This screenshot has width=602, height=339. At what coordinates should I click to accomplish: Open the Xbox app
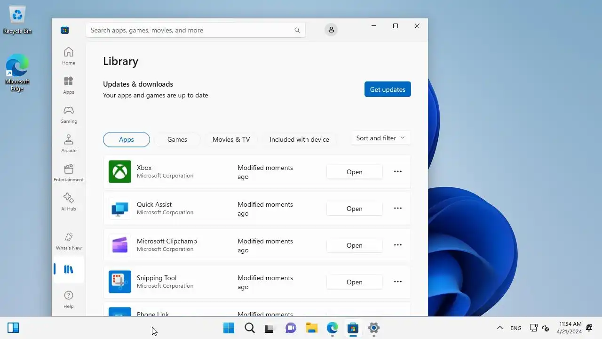pos(355,172)
